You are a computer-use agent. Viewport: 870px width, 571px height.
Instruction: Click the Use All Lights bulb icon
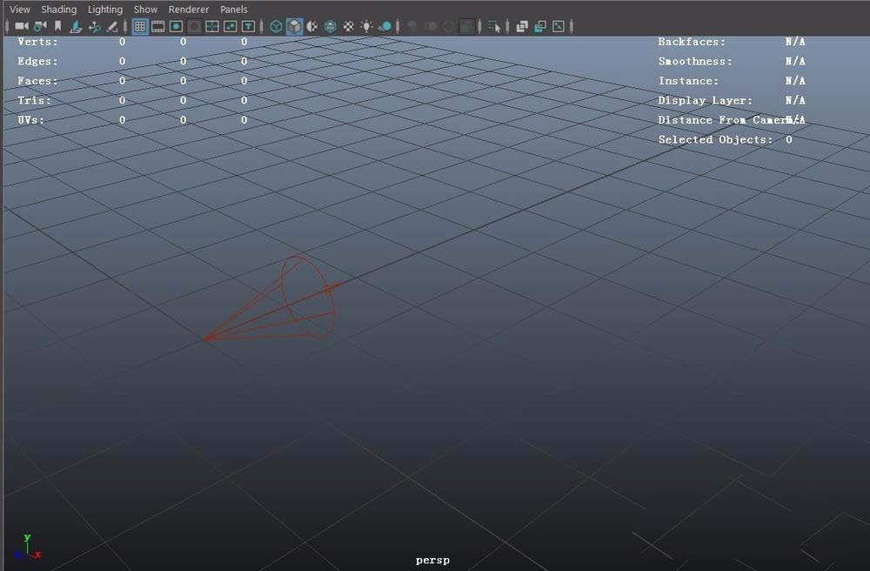(366, 26)
